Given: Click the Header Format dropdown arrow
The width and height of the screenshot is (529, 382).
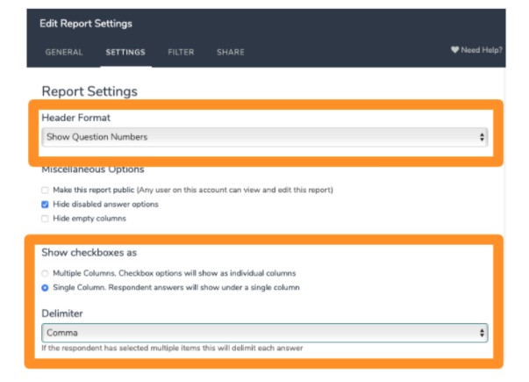Looking at the screenshot, I should click(482, 137).
